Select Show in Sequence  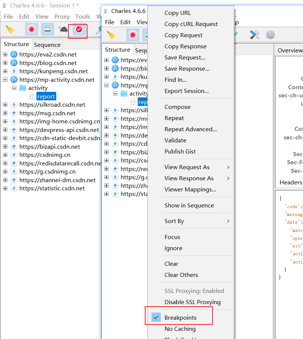[x=189, y=206]
